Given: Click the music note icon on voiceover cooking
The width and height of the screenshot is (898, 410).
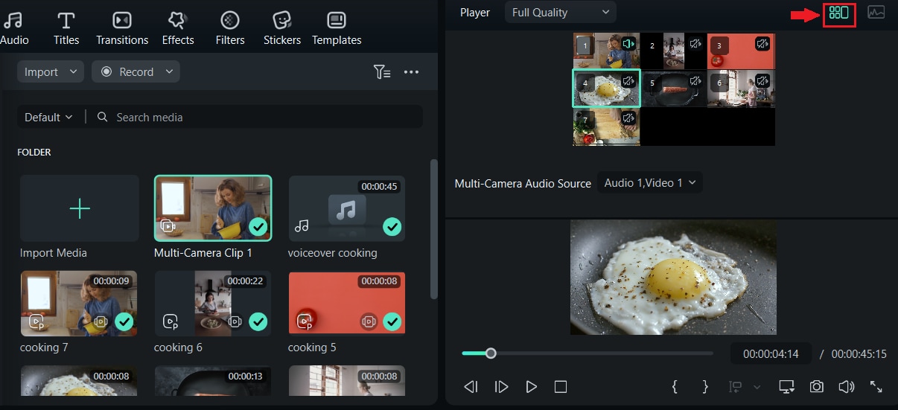Looking at the screenshot, I should click(302, 225).
